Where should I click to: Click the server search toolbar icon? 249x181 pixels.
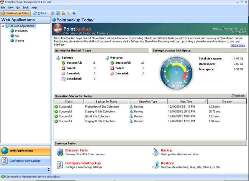52,13
